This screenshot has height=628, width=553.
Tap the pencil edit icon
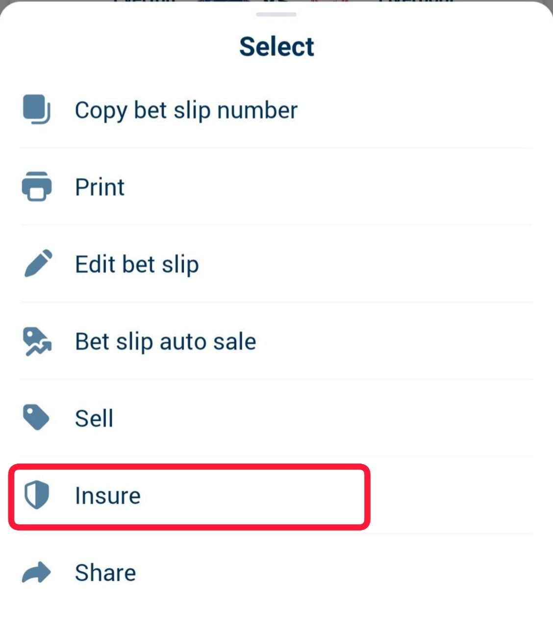(x=38, y=263)
